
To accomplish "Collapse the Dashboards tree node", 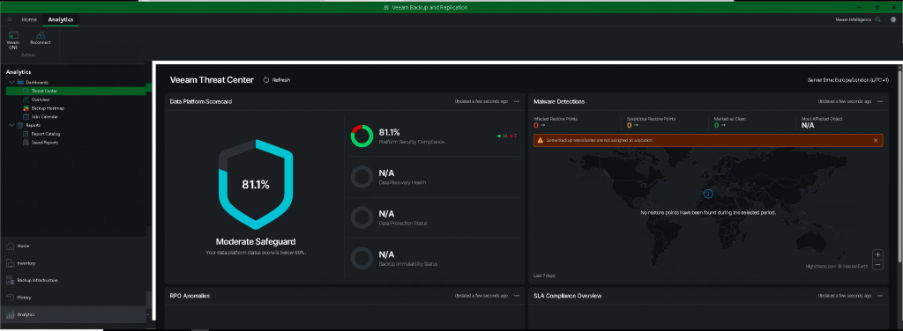I will pyautogui.click(x=11, y=82).
